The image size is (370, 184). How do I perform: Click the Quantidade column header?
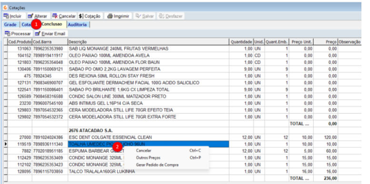pos(241,42)
